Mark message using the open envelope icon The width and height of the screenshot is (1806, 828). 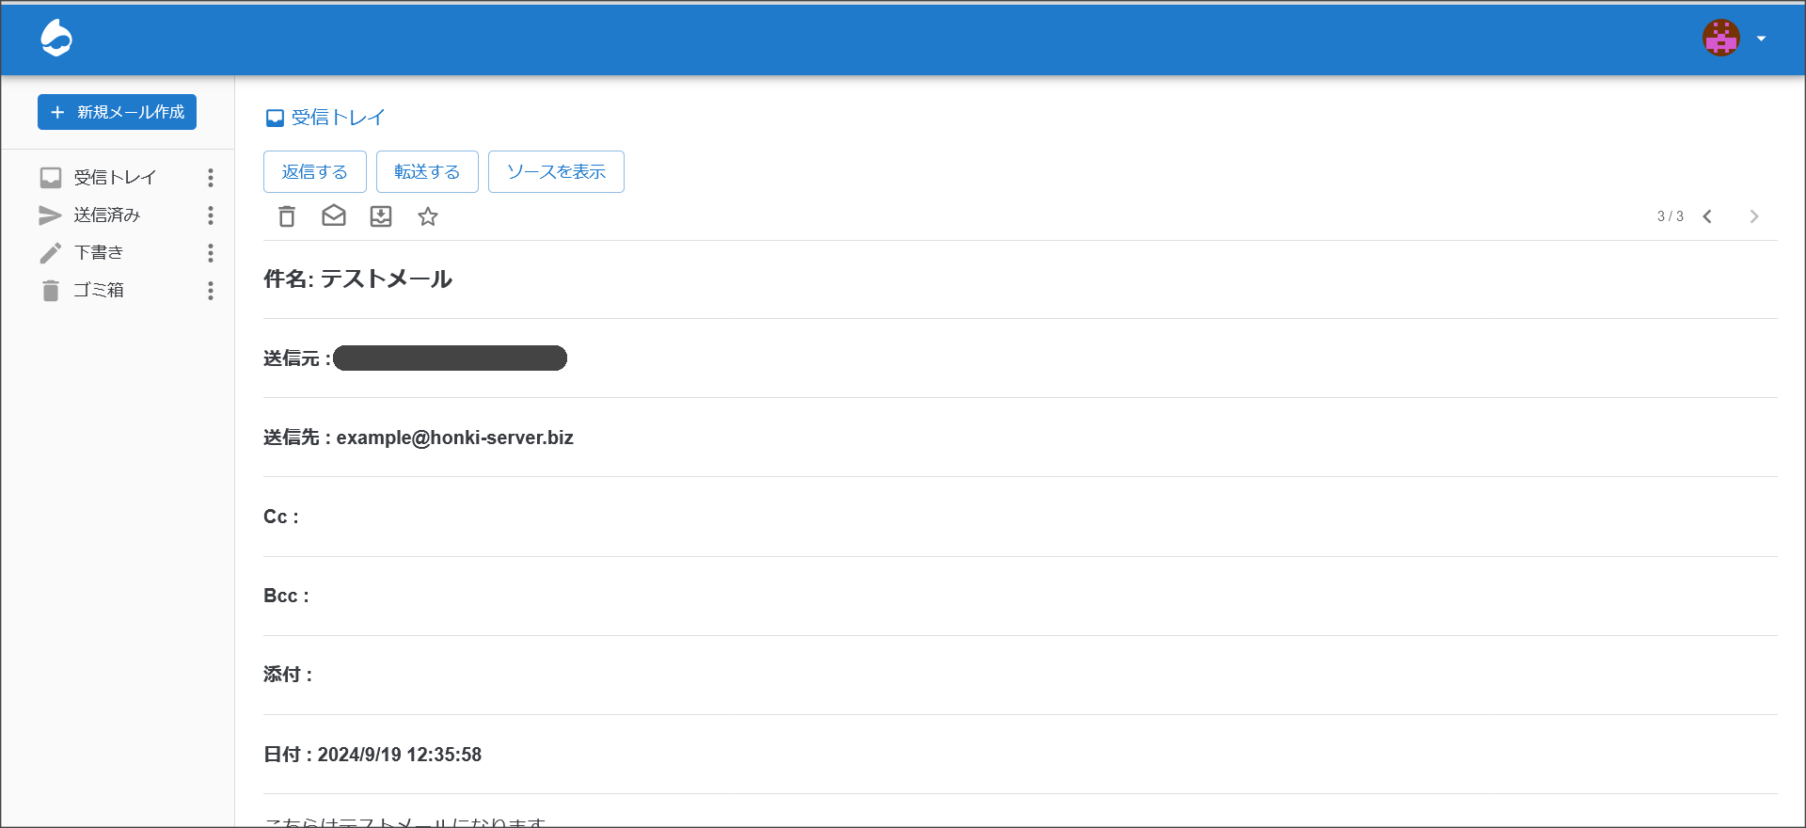pyautogui.click(x=334, y=216)
